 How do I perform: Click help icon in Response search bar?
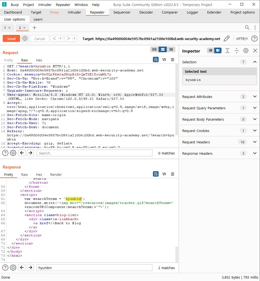click(x=5, y=268)
